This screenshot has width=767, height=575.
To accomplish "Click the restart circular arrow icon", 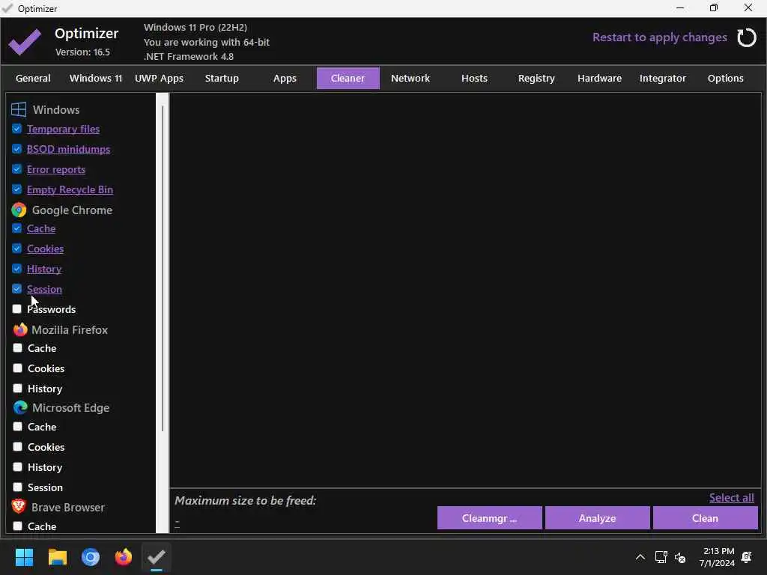I will (747, 37).
